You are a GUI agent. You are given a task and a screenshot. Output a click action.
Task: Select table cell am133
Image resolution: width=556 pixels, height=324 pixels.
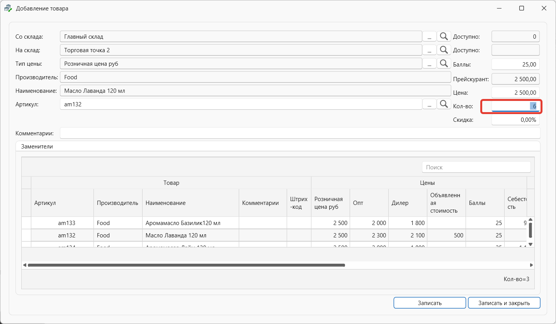click(x=62, y=223)
